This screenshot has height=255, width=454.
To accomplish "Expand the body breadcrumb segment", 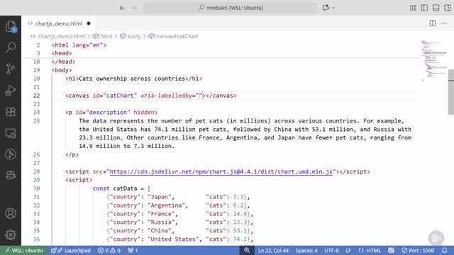I will point(131,36).
